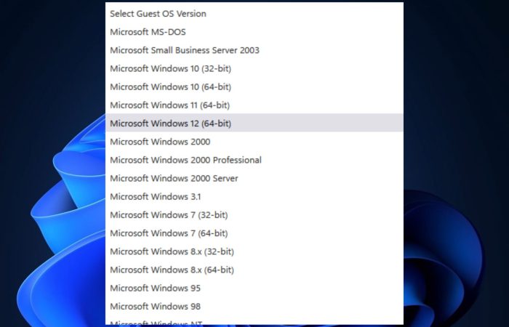Viewport: 509px width, 327px height.
Task: Pick Microsoft Windows 10 (64-bit)
Action: pos(254,87)
